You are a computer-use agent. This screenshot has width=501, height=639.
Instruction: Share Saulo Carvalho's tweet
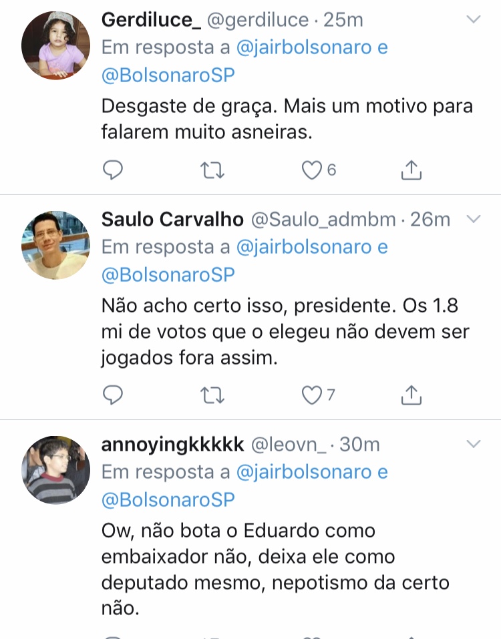click(x=411, y=396)
